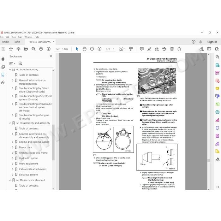The height and width of the screenshot is (221, 221).
Task: Activate the Hand pan tool
Action: click(x=84, y=49)
